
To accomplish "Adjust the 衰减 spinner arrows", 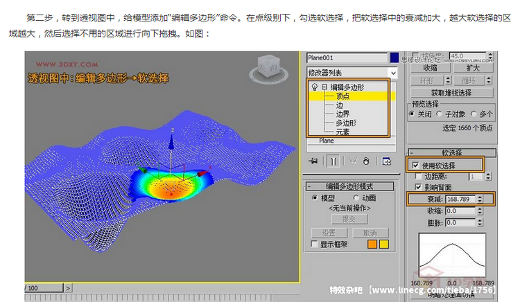I will click(480, 199).
